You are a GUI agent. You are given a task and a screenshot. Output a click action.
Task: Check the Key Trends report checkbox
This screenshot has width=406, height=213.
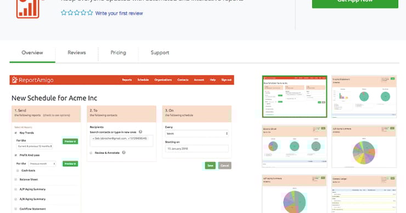click(x=16, y=133)
